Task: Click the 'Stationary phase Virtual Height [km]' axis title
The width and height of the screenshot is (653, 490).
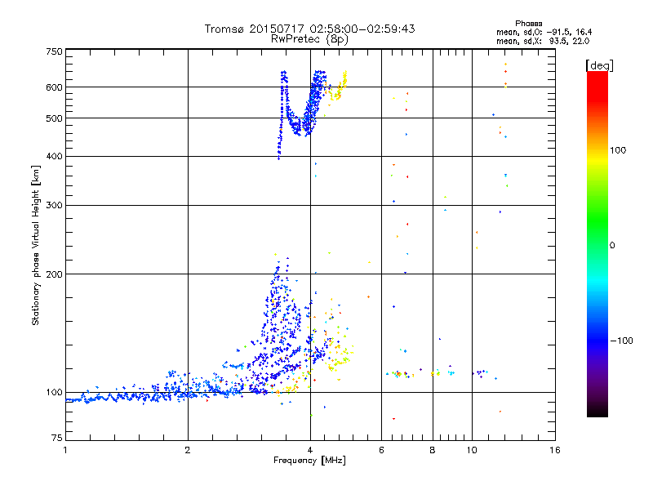Action: (x=35, y=245)
